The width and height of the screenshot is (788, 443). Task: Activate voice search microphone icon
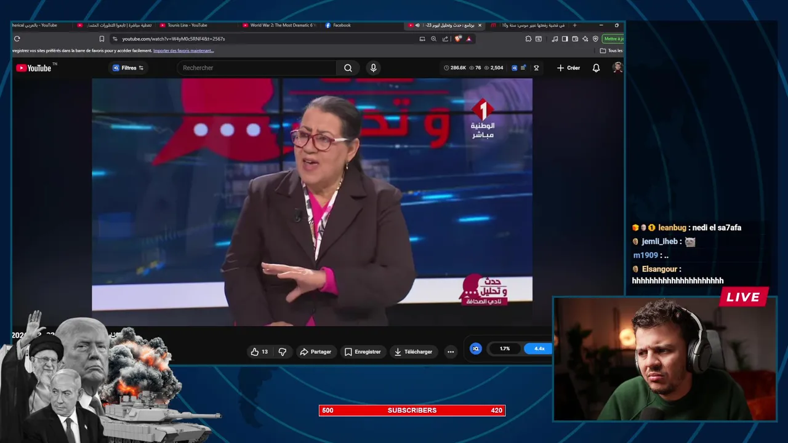pyautogui.click(x=373, y=68)
